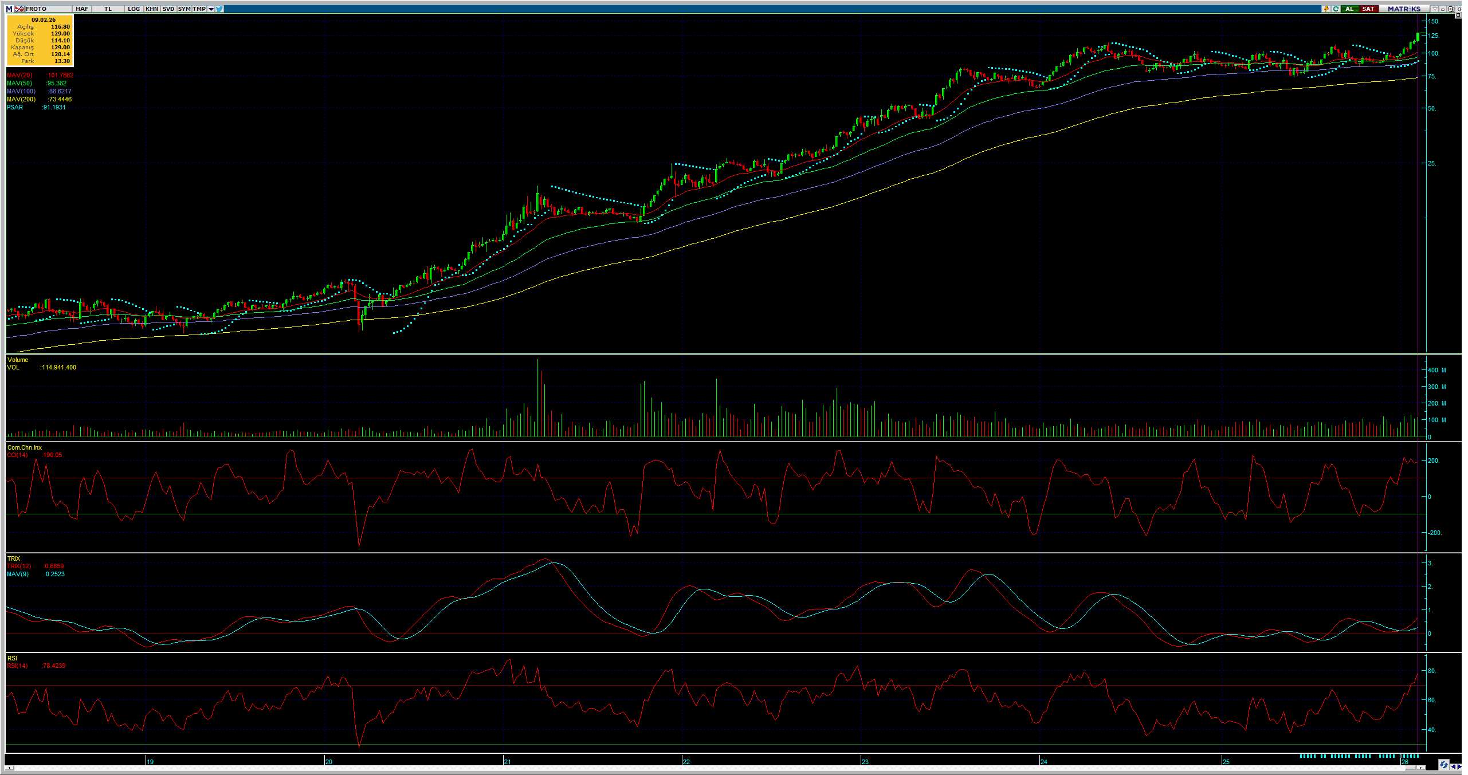This screenshot has height=775, width=1468.
Task: Toggle the KHN button in toolbar
Action: [x=152, y=9]
